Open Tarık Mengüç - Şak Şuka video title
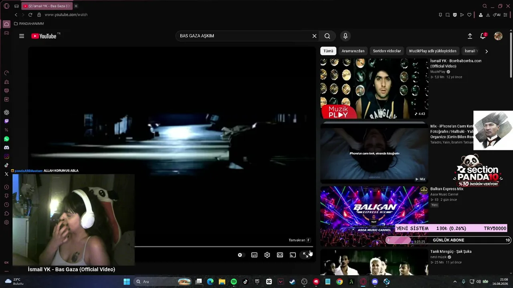Image resolution: width=513 pixels, height=288 pixels. tap(451, 252)
